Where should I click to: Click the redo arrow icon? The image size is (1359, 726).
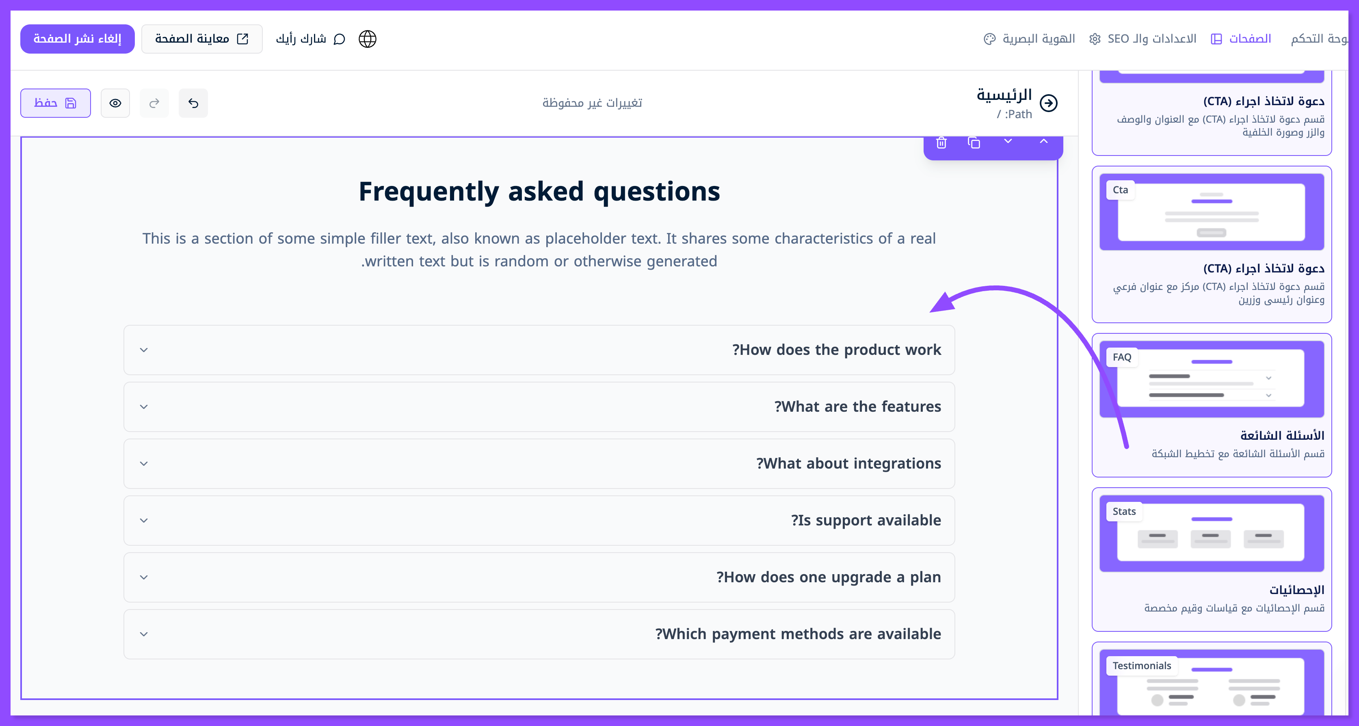(154, 104)
